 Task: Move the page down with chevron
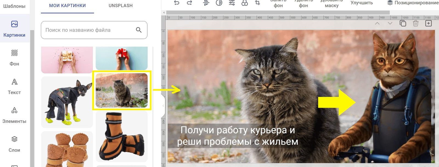(x=390, y=24)
